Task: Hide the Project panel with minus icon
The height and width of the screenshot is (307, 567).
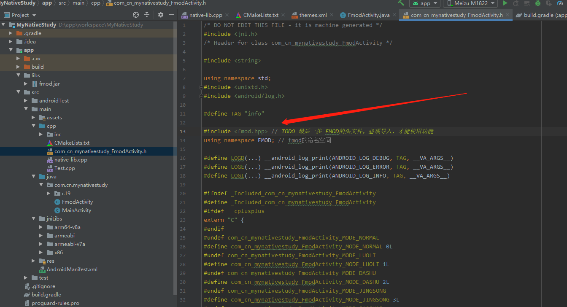Action: click(171, 15)
